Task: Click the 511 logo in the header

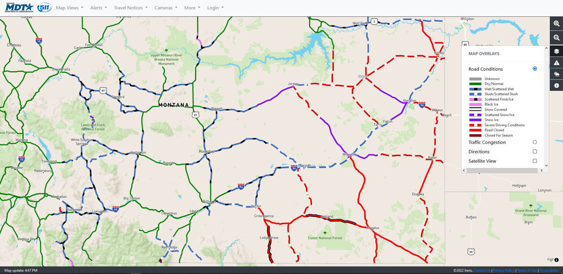Action: [45, 7]
